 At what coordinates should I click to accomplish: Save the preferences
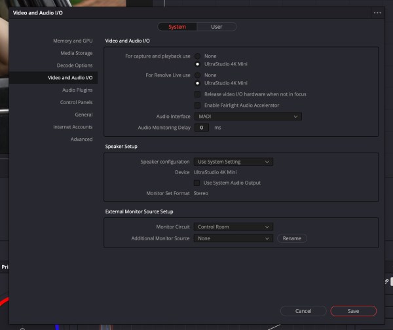click(x=353, y=311)
